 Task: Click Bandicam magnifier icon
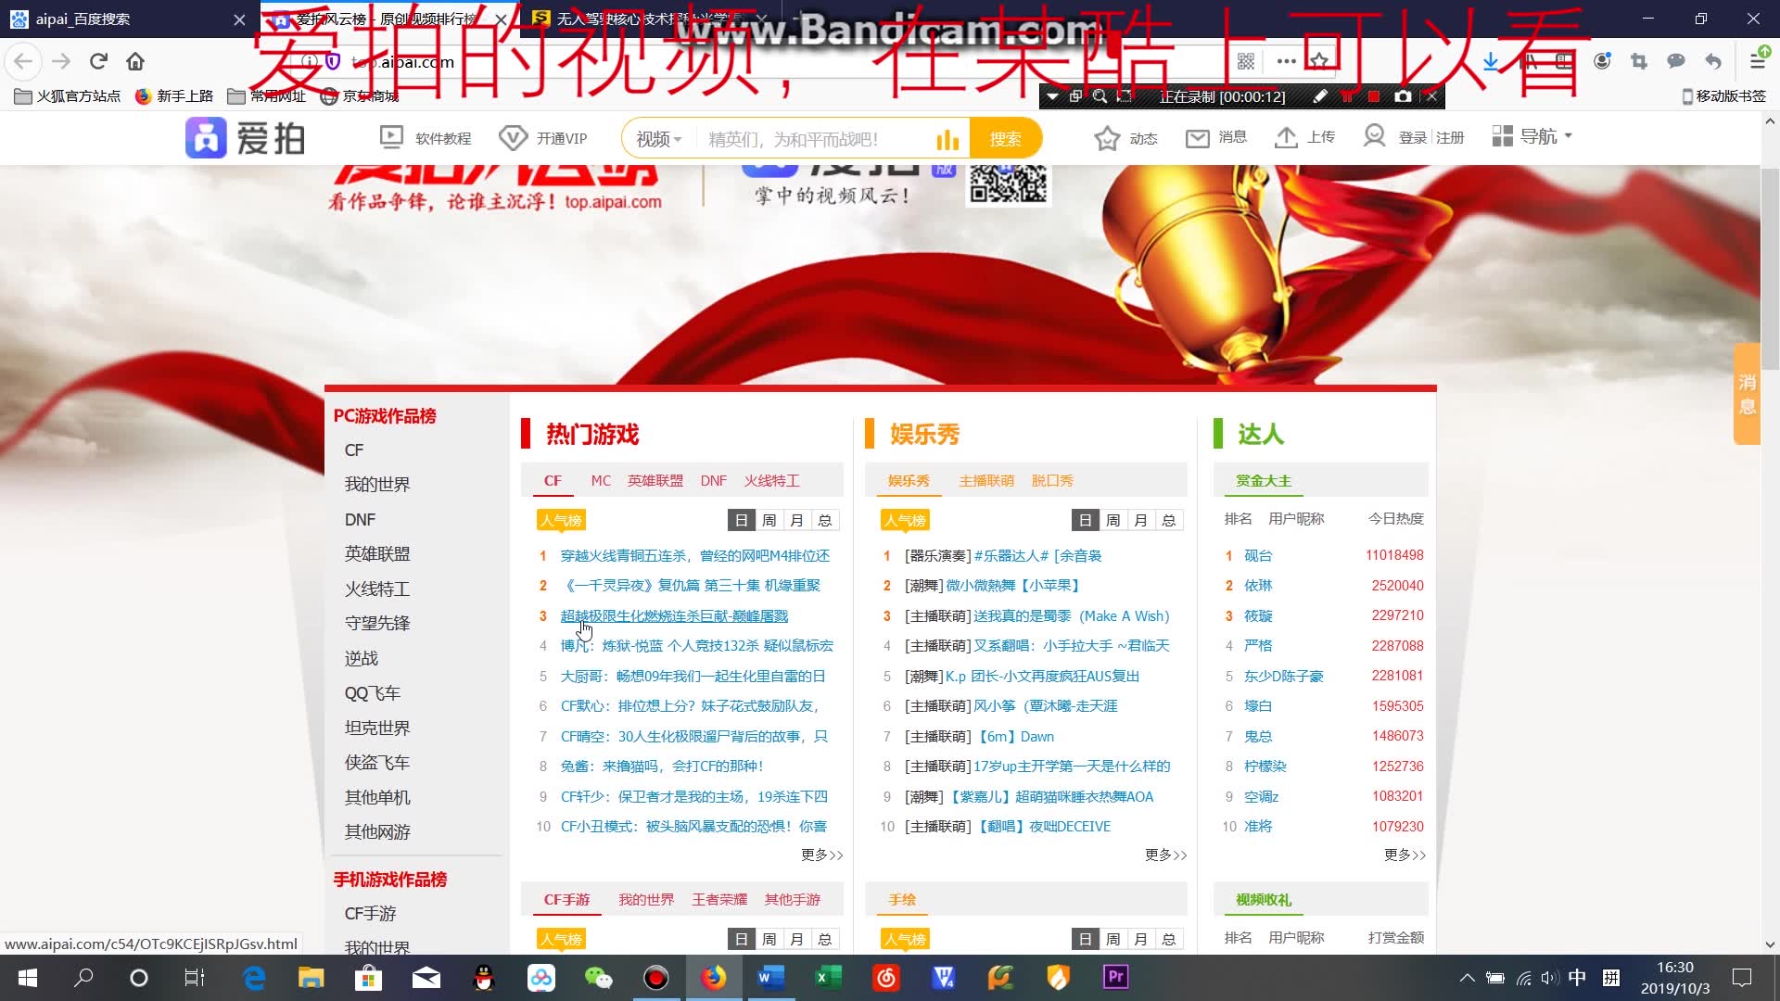[1100, 96]
